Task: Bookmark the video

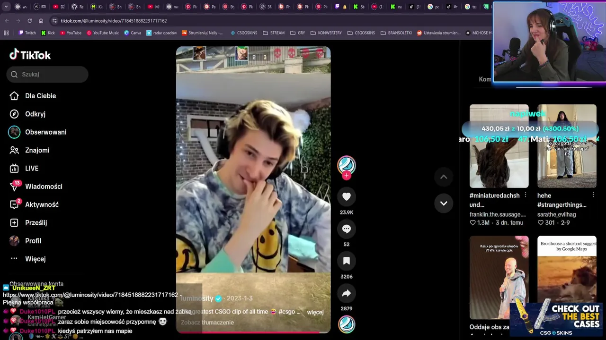Action: coord(347,261)
